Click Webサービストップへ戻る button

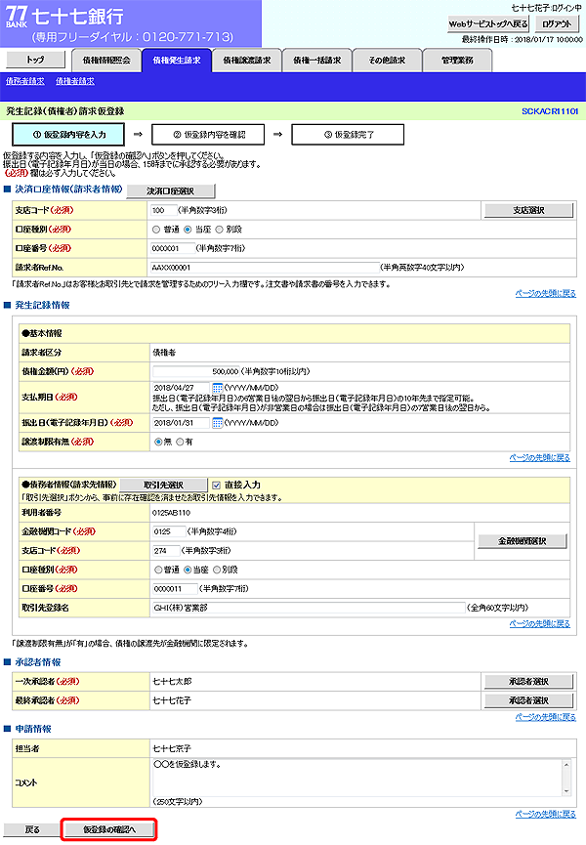coord(488,23)
